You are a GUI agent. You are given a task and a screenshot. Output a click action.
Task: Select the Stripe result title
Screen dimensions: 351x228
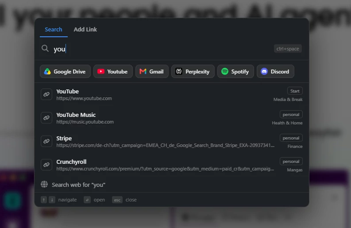click(x=64, y=138)
